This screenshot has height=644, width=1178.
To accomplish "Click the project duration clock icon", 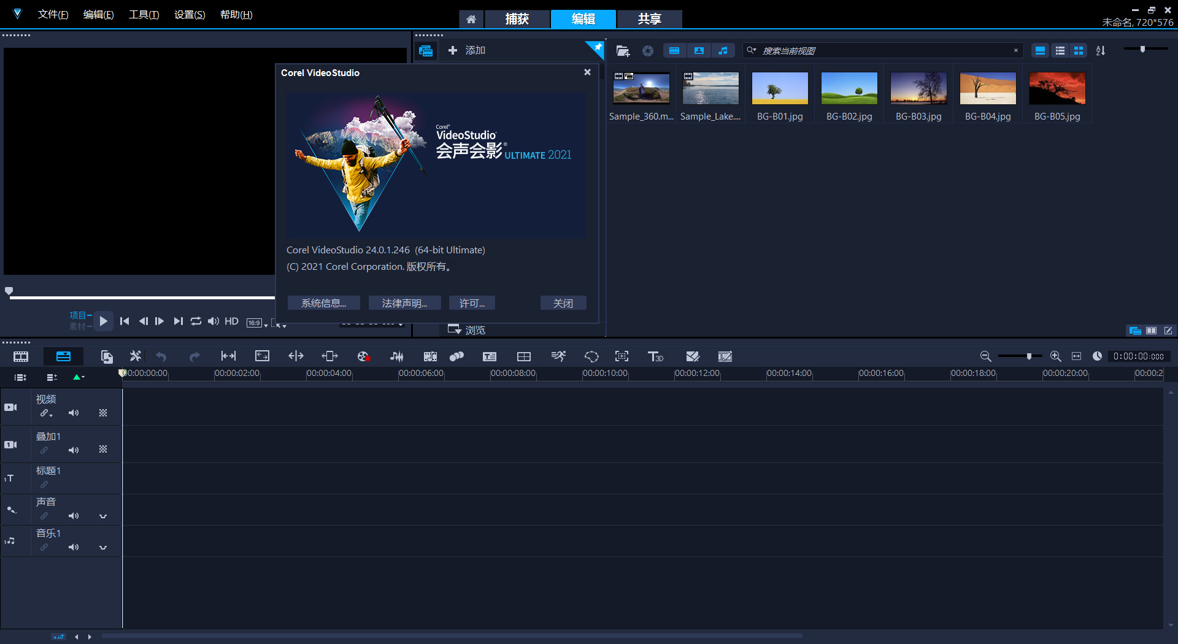I will pos(1097,356).
